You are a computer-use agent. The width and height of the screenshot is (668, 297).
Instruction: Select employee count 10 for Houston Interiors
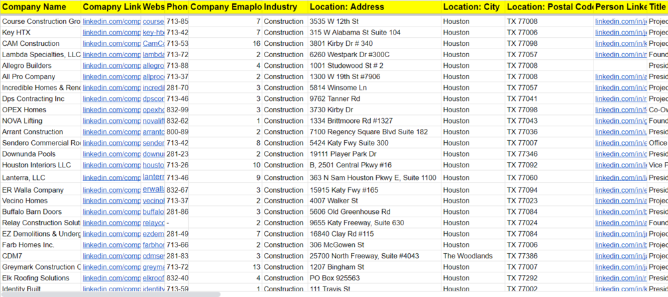[225, 165]
